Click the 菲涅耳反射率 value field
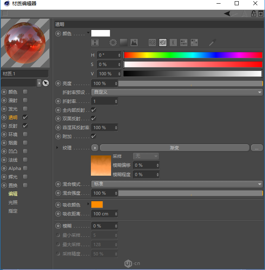Viewport: 265px width, 270px height. (x=104, y=128)
